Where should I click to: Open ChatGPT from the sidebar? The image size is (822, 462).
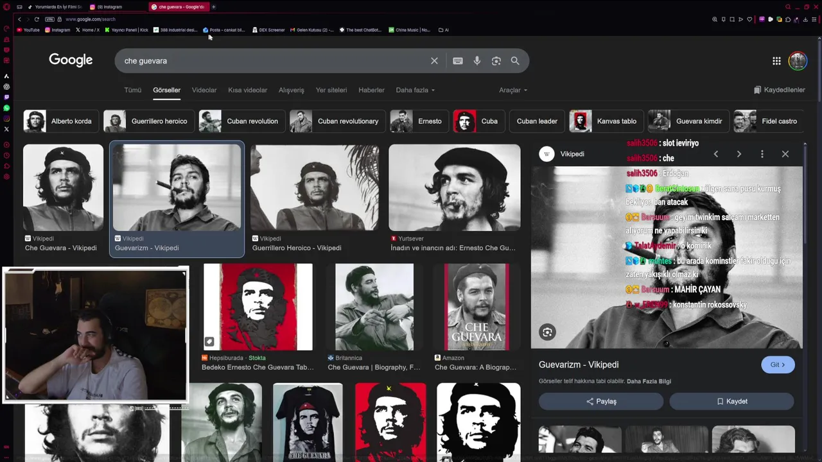6,87
